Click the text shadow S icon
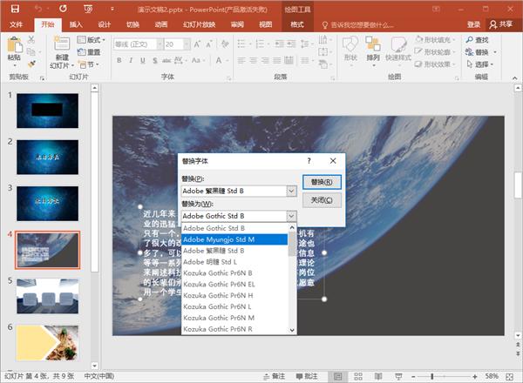Viewport: 523px width, 383px height. point(155,60)
